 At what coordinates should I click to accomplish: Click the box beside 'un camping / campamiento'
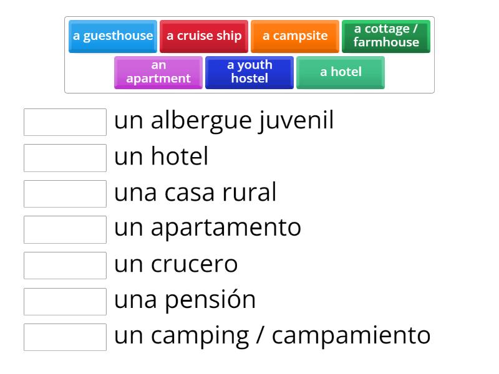coord(65,337)
